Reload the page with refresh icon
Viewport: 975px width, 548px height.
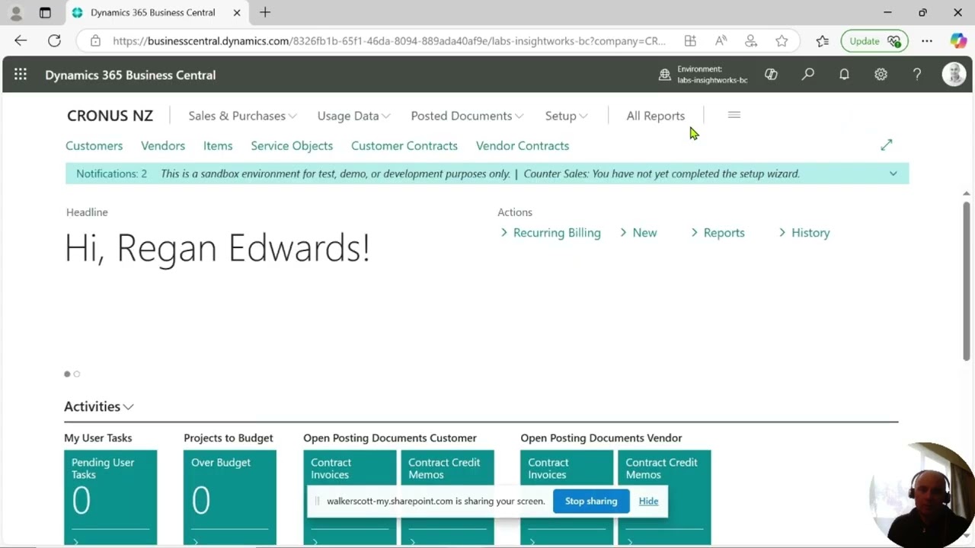click(54, 41)
